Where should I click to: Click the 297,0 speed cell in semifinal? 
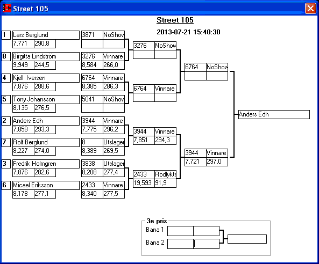(217, 162)
